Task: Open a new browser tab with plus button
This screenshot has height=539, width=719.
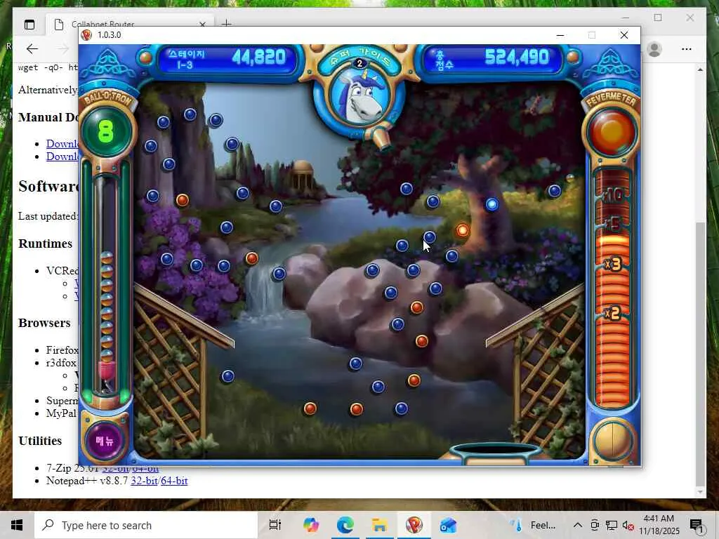Action: point(227,23)
